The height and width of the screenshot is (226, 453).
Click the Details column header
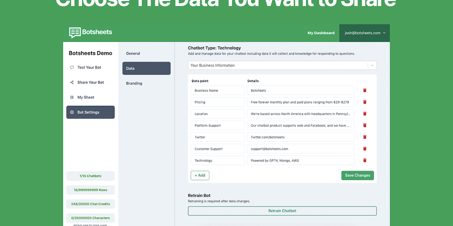(x=253, y=81)
